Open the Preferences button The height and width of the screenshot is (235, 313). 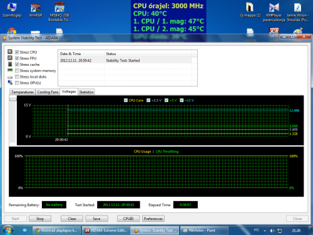click(153, 219)
